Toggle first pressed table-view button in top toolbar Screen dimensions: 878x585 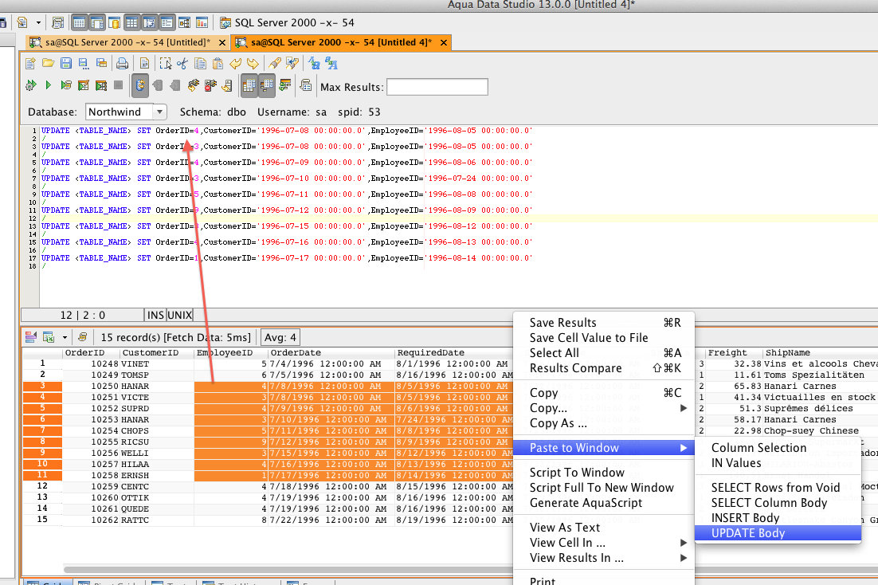pos(79,23)
